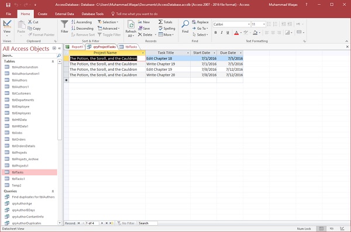Open the Calibri font name dropdown
The image size is (351, 232).
tap(249, 24)
